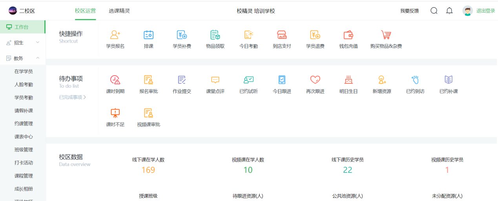Open 今日考勤 attendance icon

pyautogui.click(x=248, y=35)
